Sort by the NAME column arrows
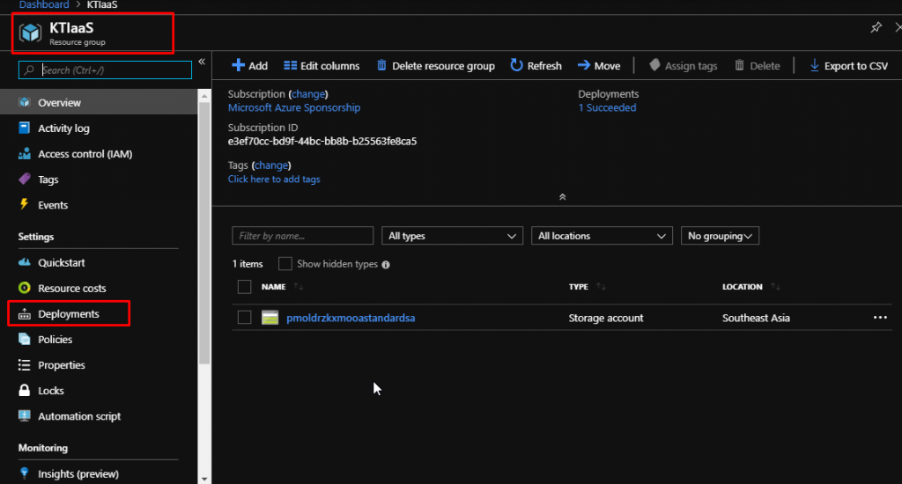This screenshot has height=484, width=902. click(x=299, y=286)
